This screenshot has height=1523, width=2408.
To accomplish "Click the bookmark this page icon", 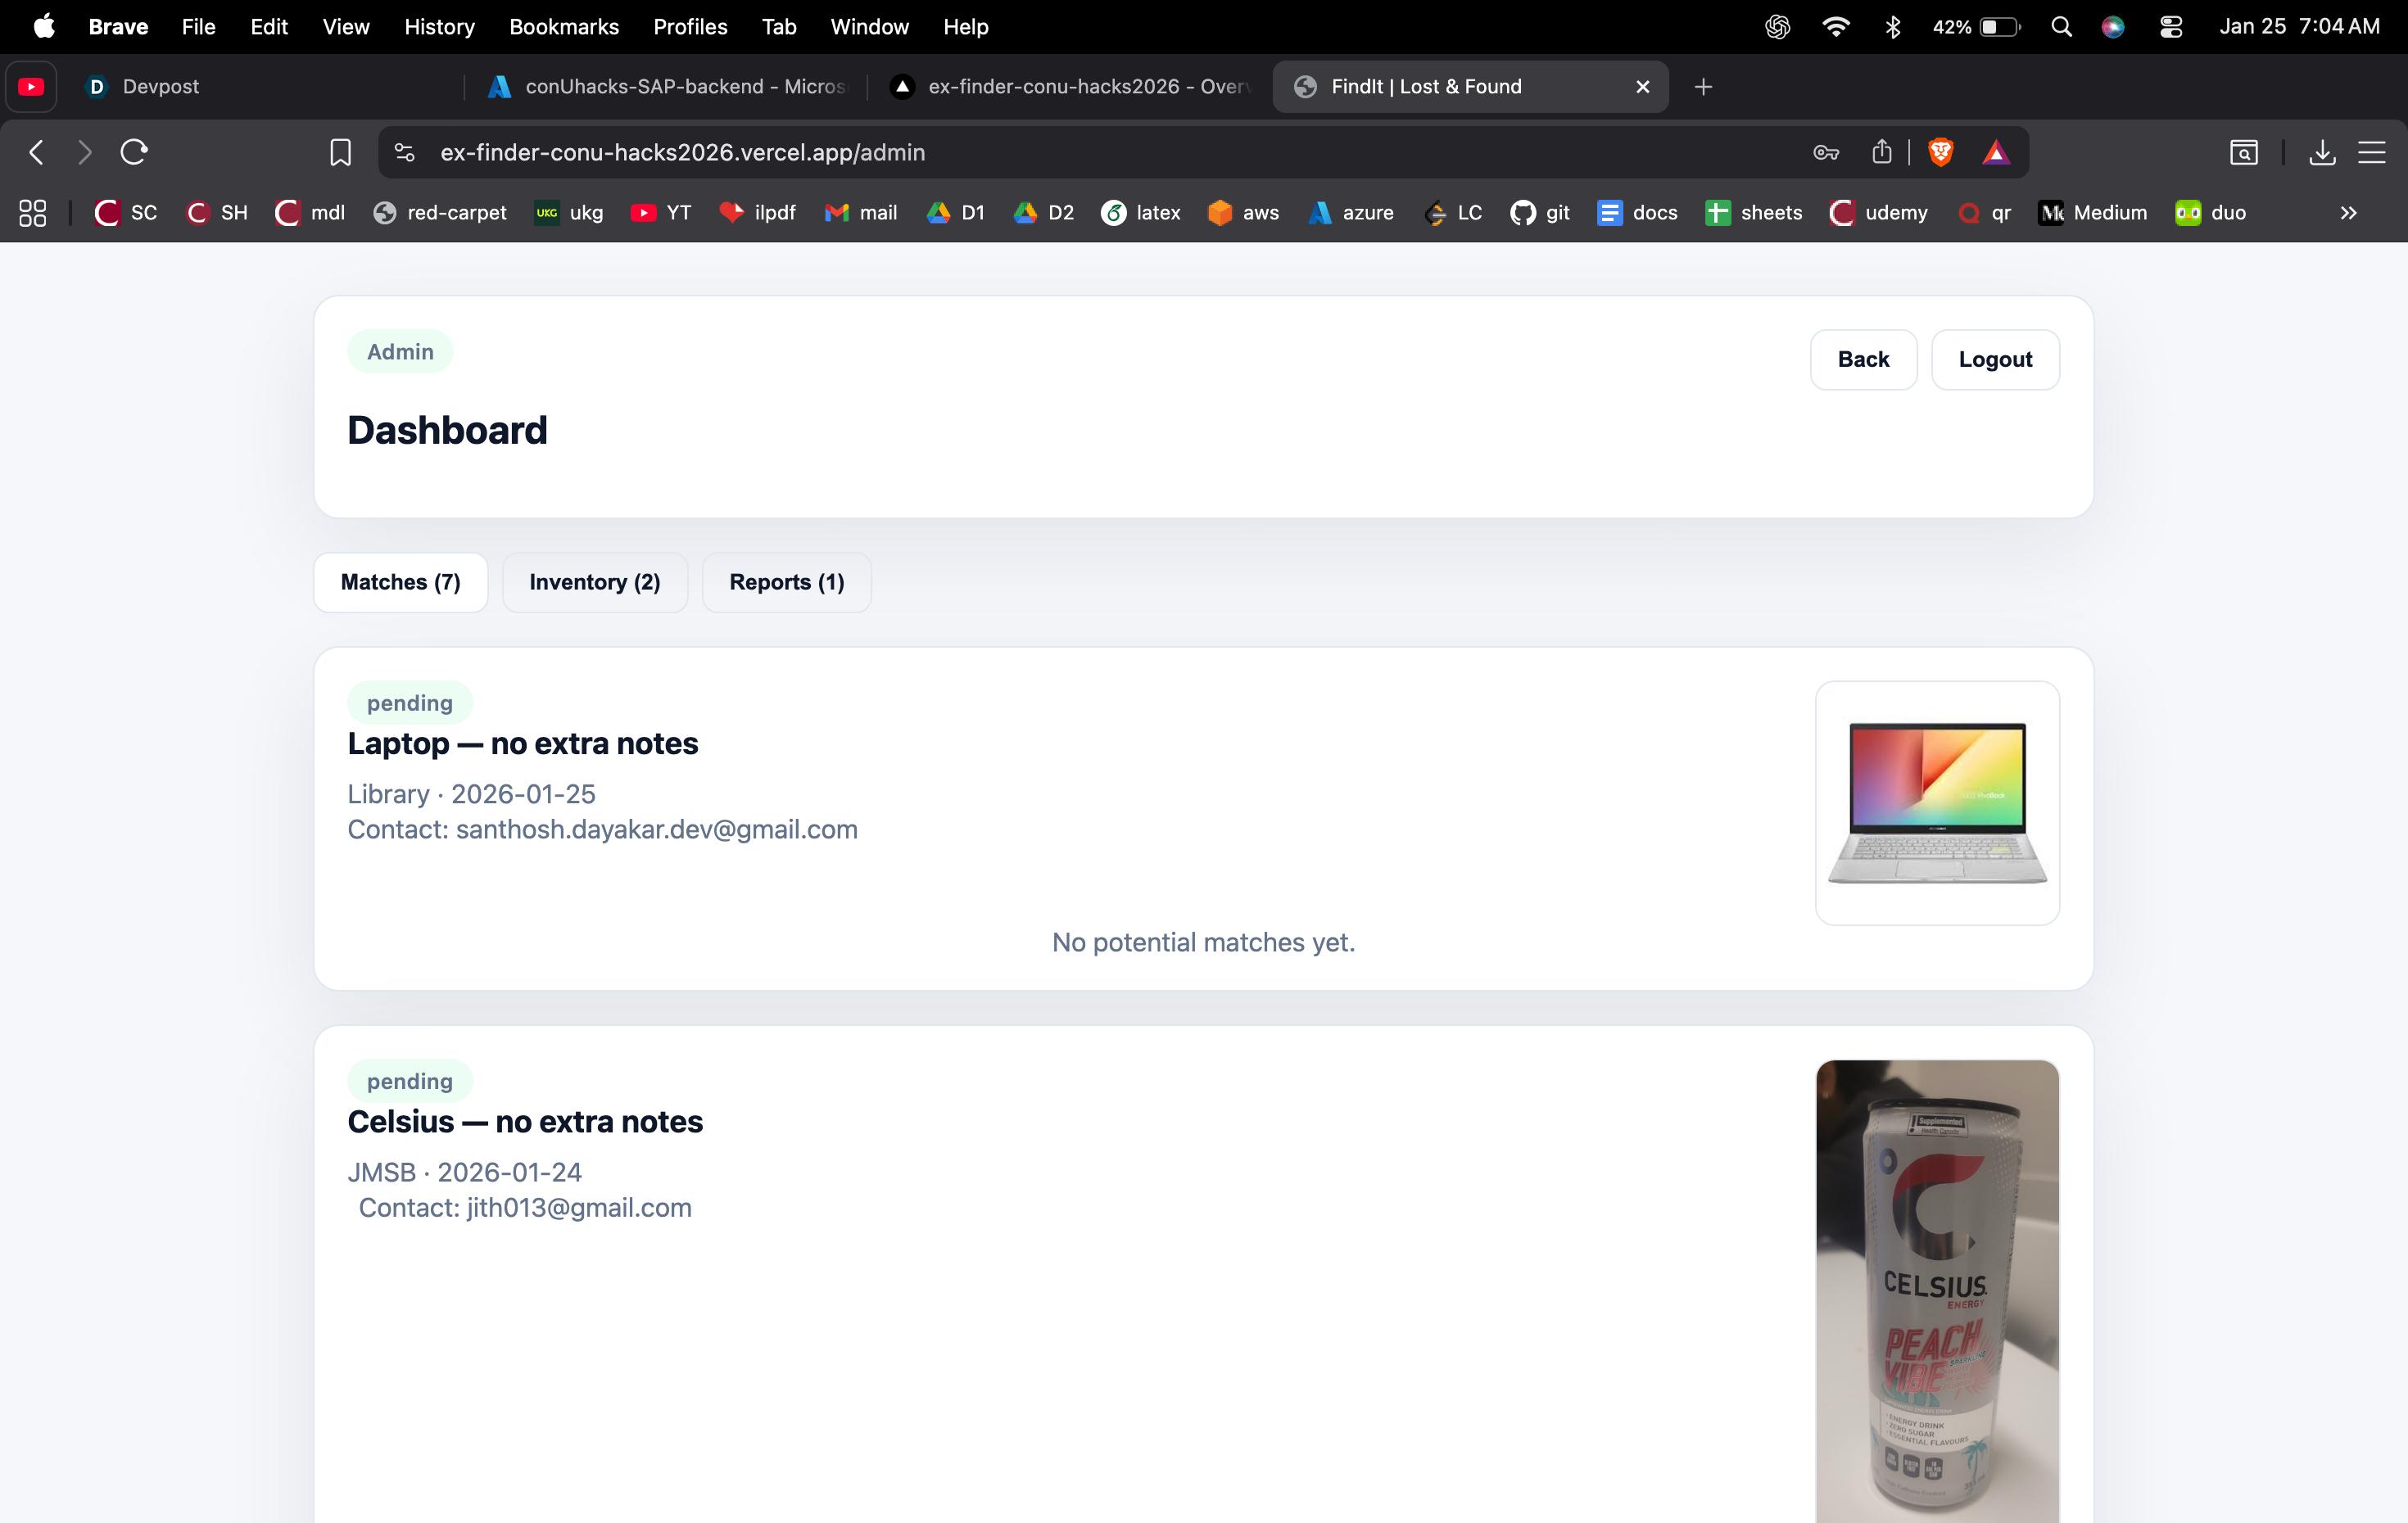I will pos(340,152).
